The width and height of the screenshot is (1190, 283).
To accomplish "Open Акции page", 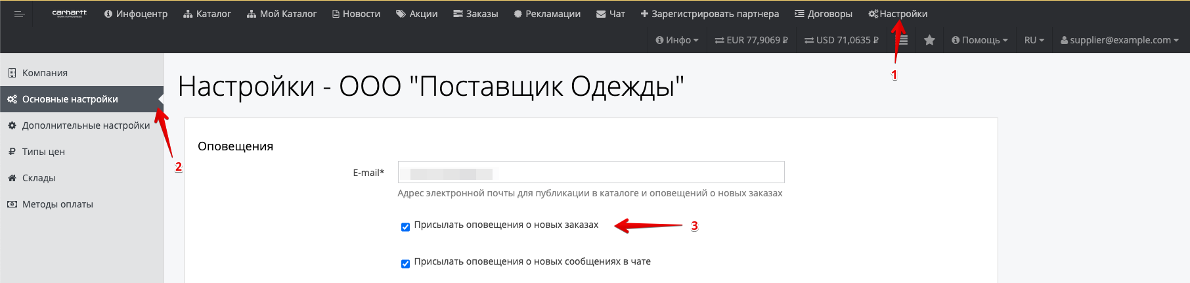I will (416, 14).
